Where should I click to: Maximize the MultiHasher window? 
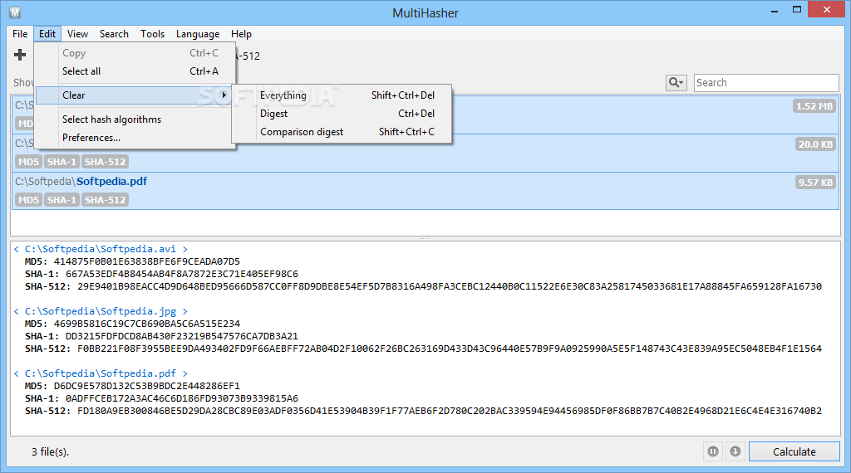(x=797, y=10)
